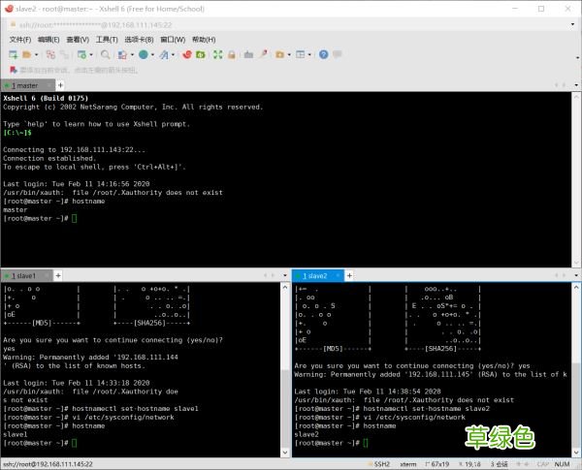The height and width of the screenshot is (470, 582).
Task: Open the 文件(F) menu
Action: click(x=20, y=40)
